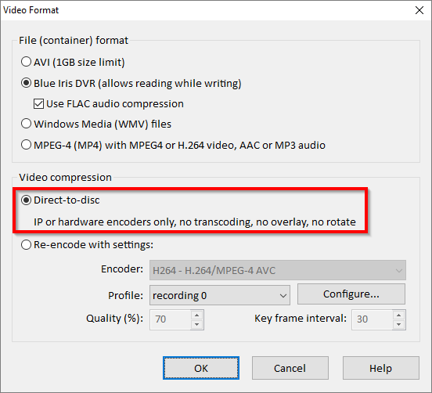Dismiss dialog using the Cancel button
The height and width of the screenshot is (393, 432).
pos(290,368)
